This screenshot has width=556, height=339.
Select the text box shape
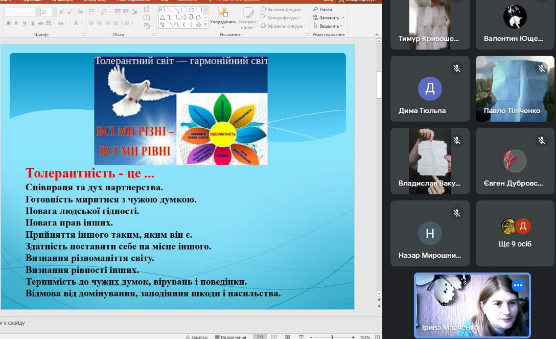(163, 10)
